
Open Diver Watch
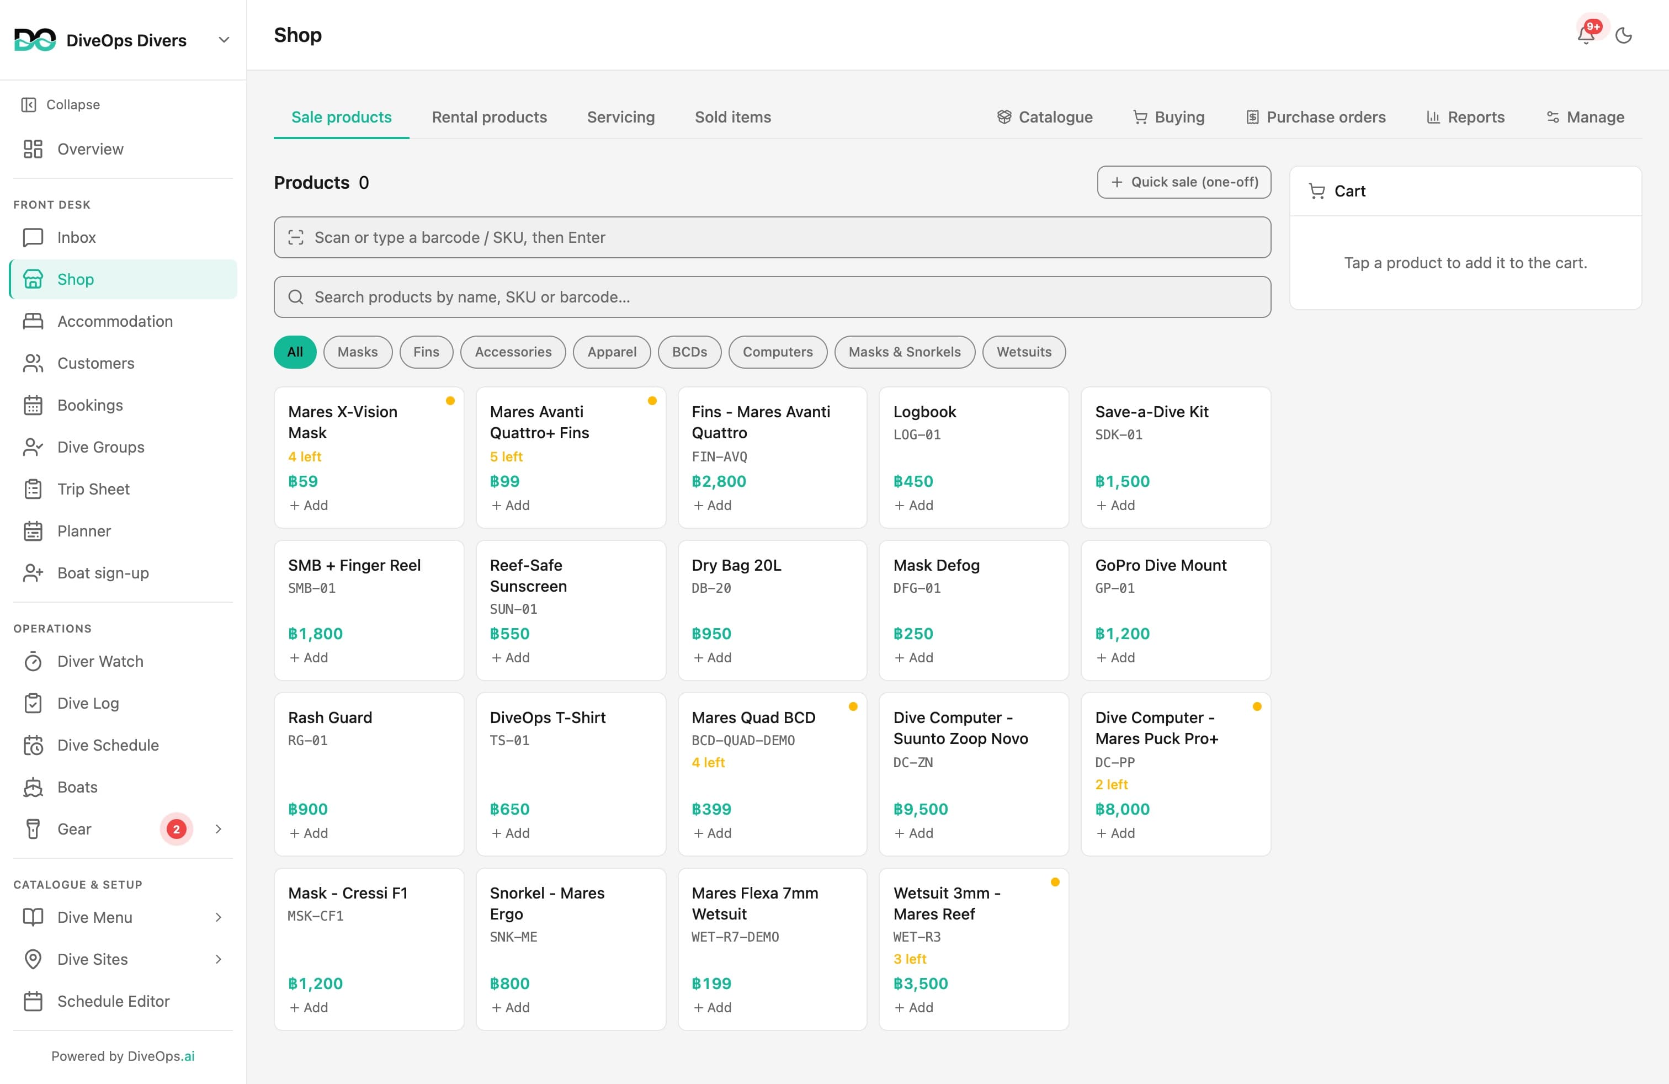coord(124,662)
